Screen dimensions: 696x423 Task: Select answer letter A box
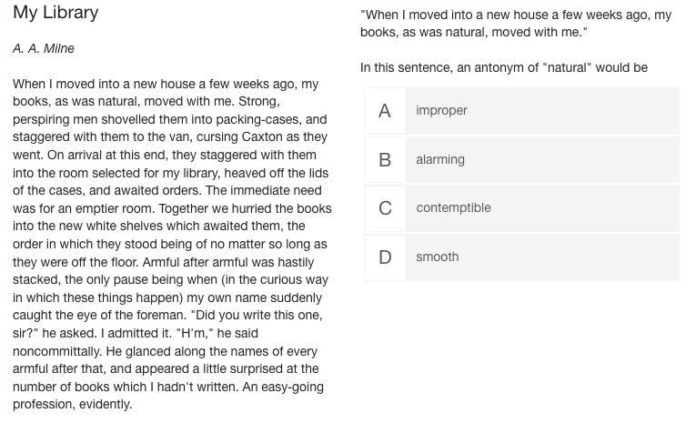coord(385,110)
